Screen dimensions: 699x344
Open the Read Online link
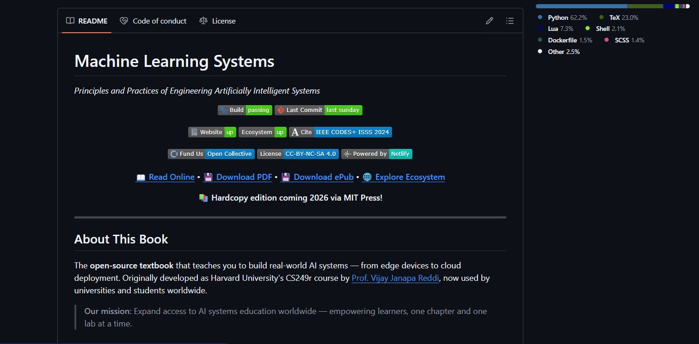(165, 177)
